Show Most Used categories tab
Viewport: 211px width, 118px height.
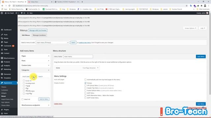(26, 76)
